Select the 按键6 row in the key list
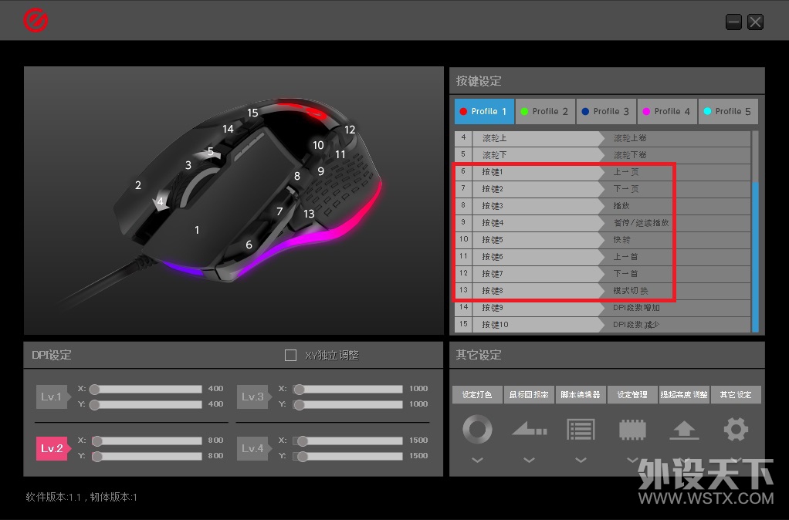Screen dimensions: 789x520 coord(602,256)
